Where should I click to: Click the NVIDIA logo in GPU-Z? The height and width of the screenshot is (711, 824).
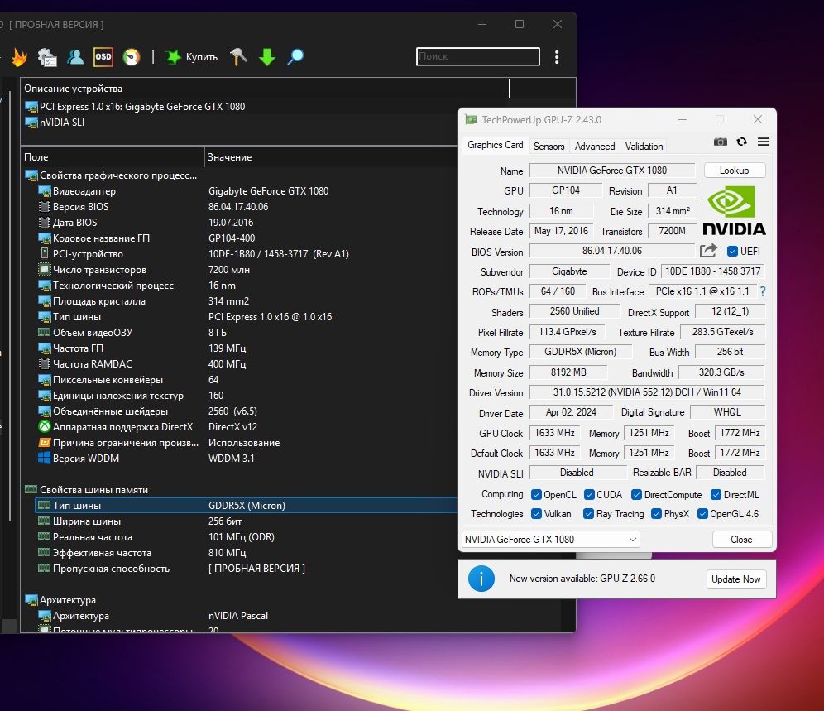(734, 210)
